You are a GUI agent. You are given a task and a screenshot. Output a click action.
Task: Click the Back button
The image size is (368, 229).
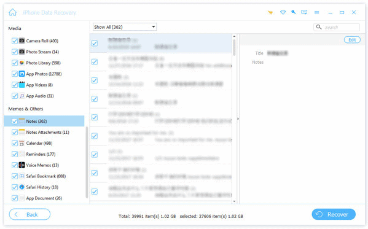coord(29,214)
